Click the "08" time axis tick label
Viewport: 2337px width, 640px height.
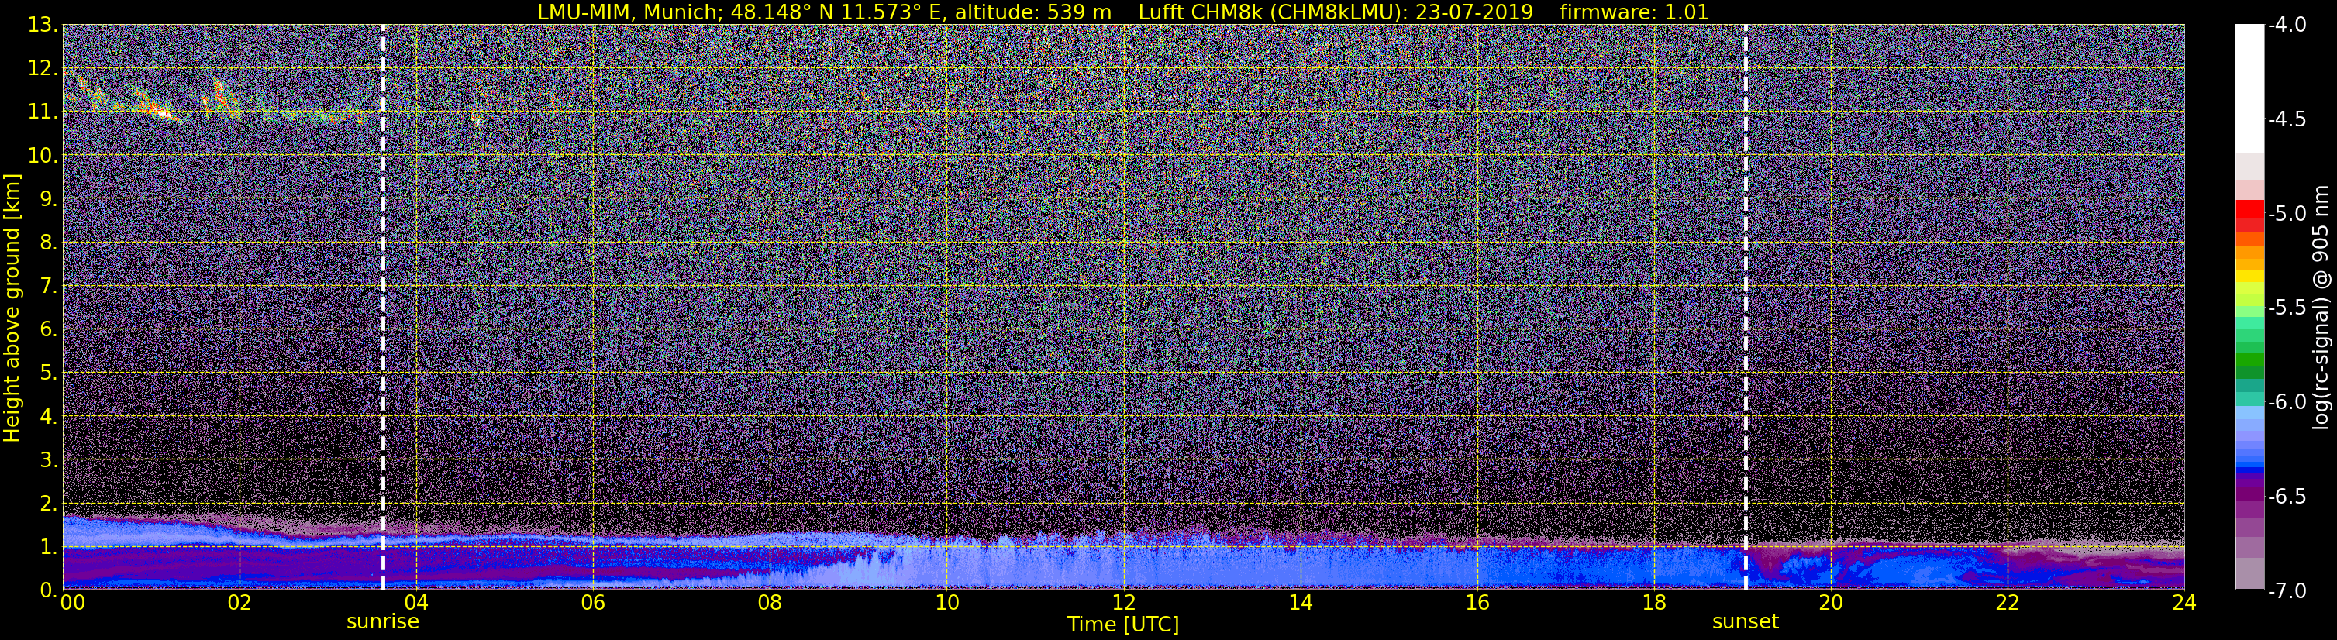(x=770, y=603)
